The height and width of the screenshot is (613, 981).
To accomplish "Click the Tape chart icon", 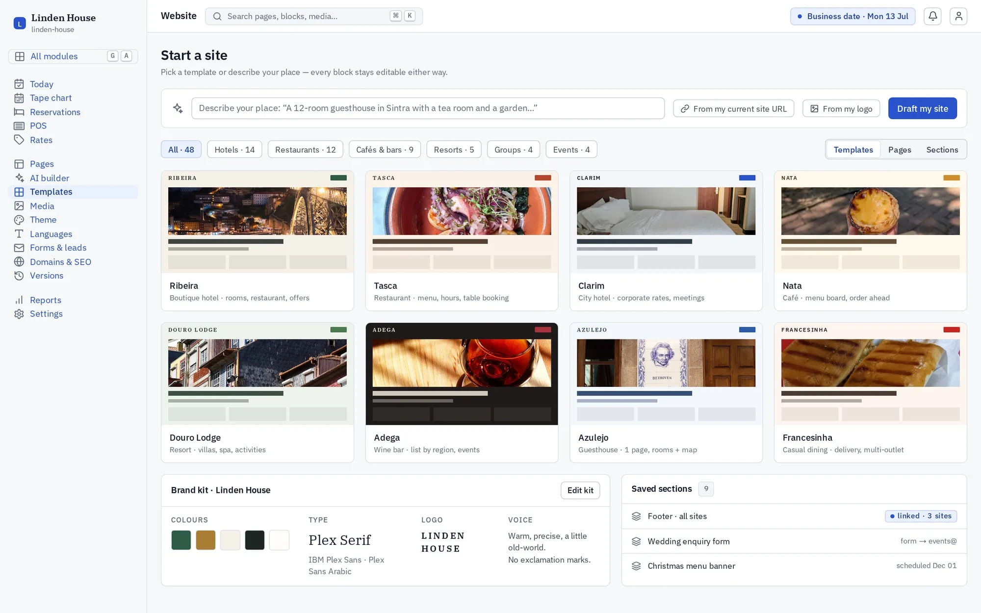I will pos(19,98).
